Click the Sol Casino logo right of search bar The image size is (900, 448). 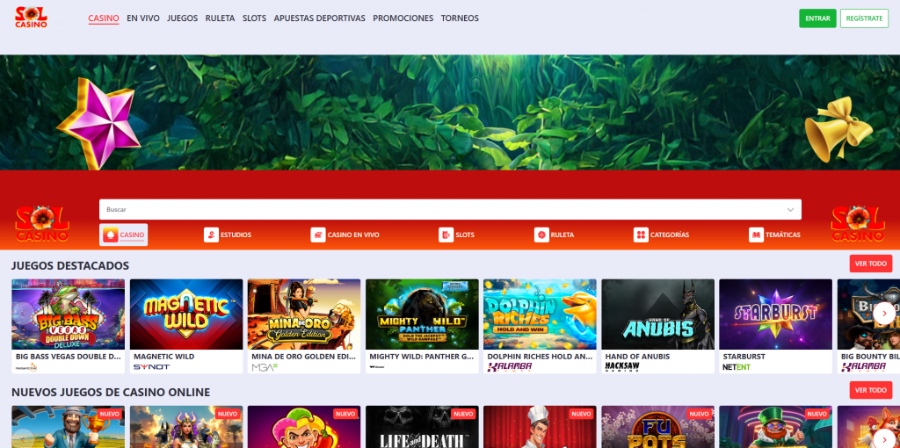pyautogui.click(x=858, y=224)
